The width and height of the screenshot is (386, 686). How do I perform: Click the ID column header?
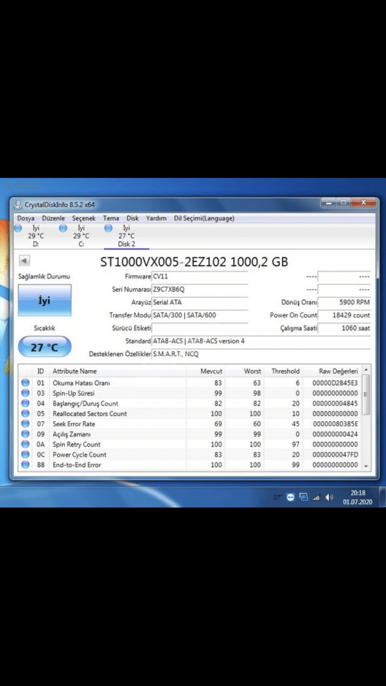click(x=41, y=371)
